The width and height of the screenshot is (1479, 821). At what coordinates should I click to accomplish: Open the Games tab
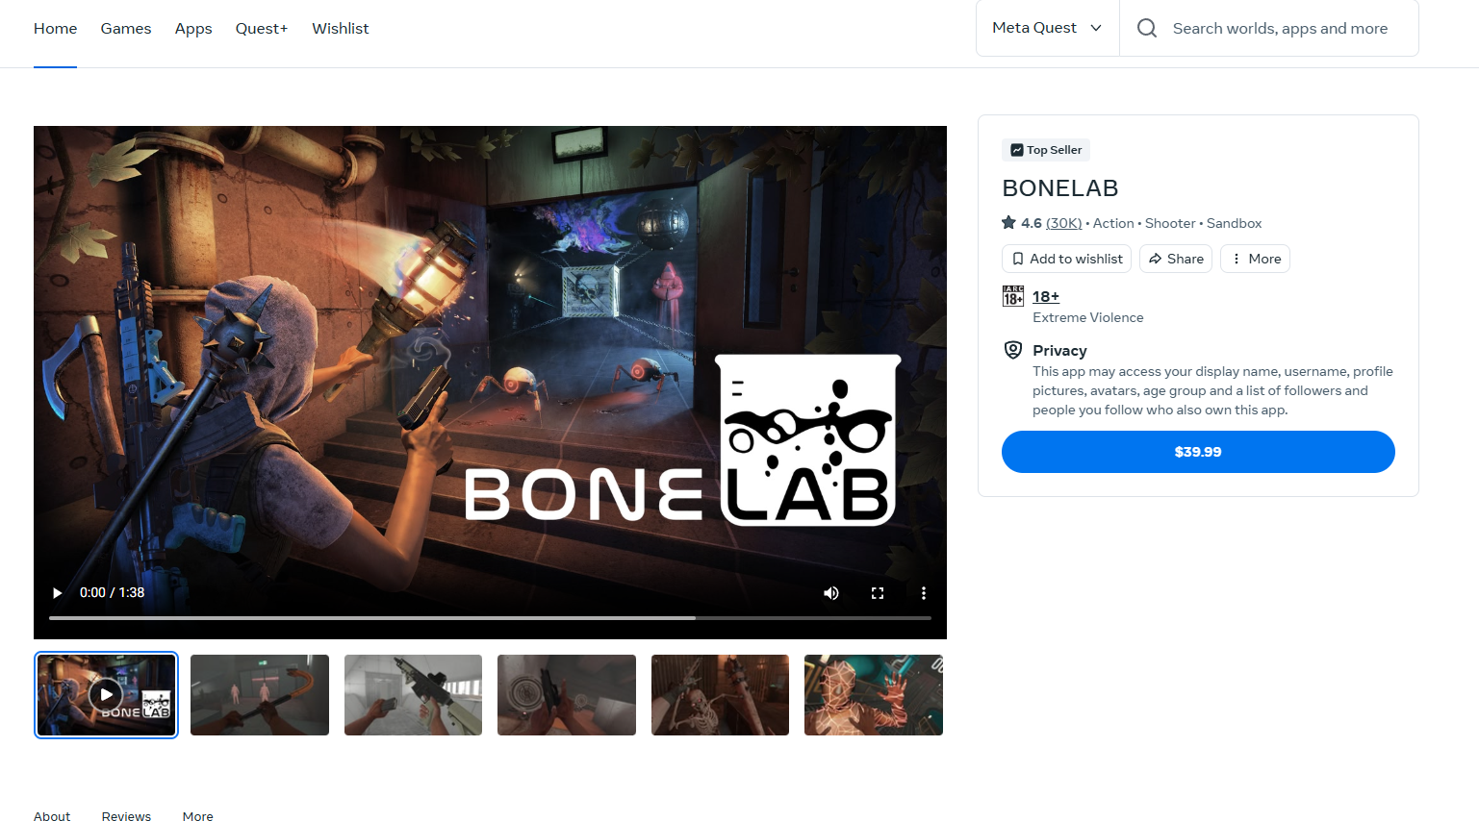tap(126, 29)
